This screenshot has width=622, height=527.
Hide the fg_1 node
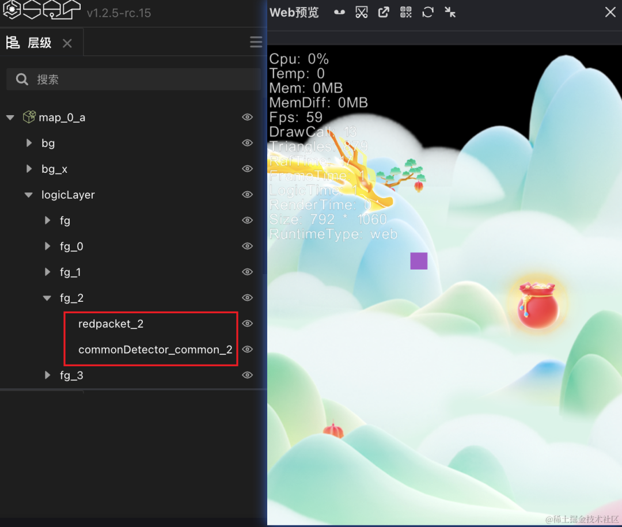coord(248,272)
